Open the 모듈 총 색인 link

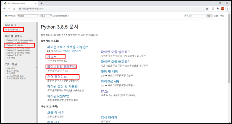56,113
